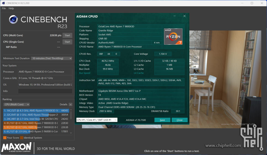The height and width of the screenshot is (155, 267).
Task: Select ranking entry Ryzen 9 9950X3D
Action: (x=36, y=111)
